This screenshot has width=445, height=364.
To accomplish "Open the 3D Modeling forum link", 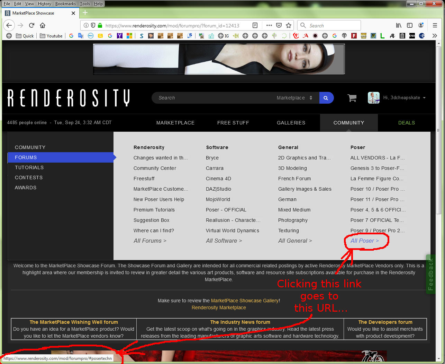I will click(292, 168).
